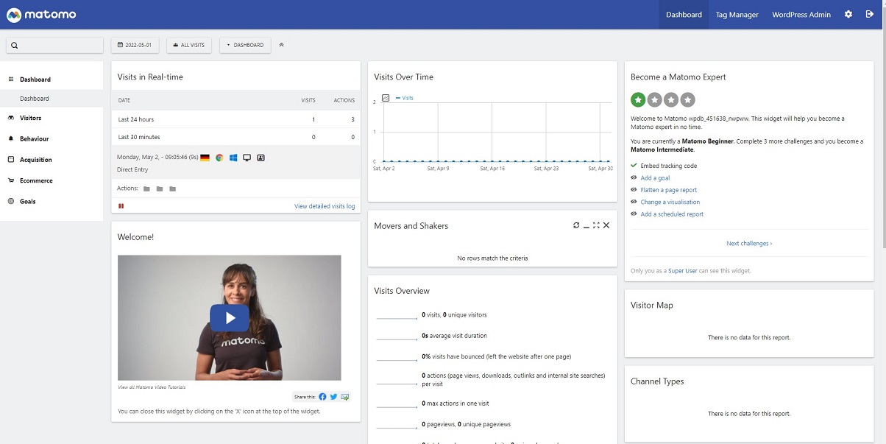Select the Dashboard sub-item in the sidebar
The height and width of the screenshot is (444, 886).
[x=35, y=99]
